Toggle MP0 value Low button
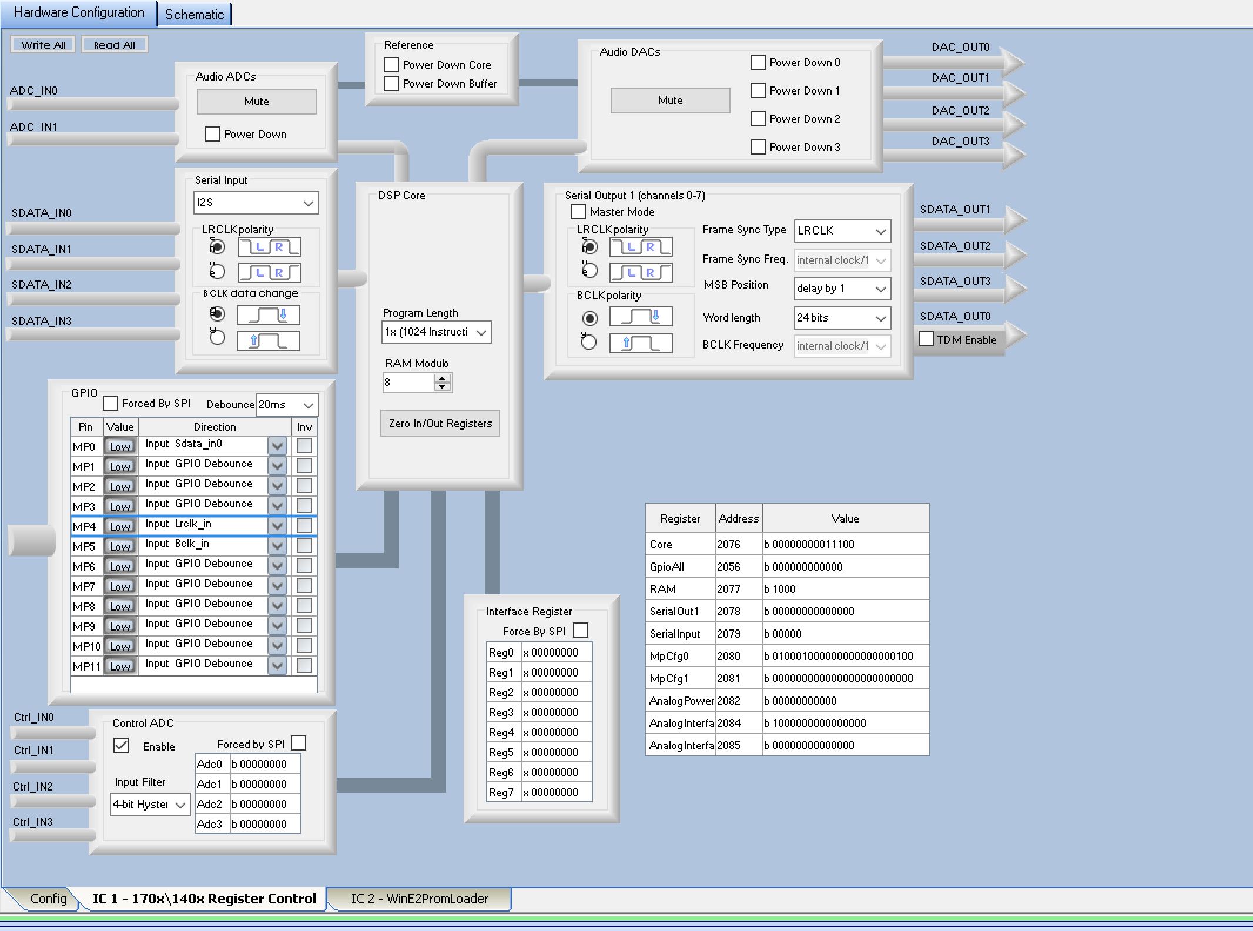Screen dimensions: 1253x931 (x=120, y=446)
